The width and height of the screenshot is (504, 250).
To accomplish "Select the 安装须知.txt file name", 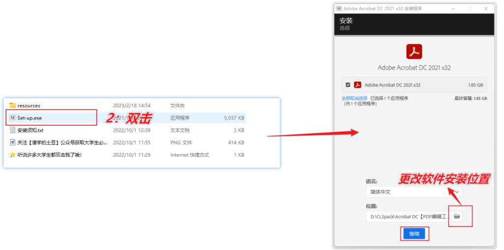I will tap(31, 130).
